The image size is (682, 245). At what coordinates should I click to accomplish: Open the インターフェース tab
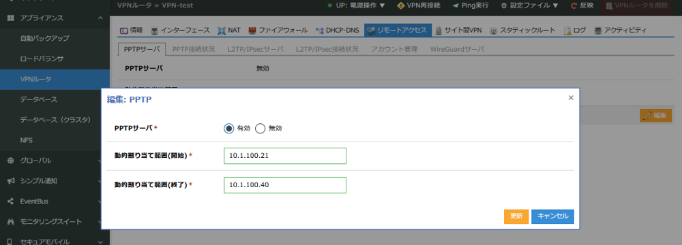pos(180,31)
